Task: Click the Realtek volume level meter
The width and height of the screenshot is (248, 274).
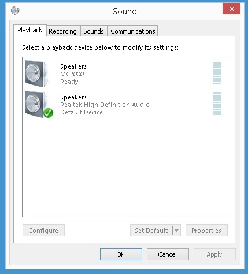Action: click(x=217, y=104)
